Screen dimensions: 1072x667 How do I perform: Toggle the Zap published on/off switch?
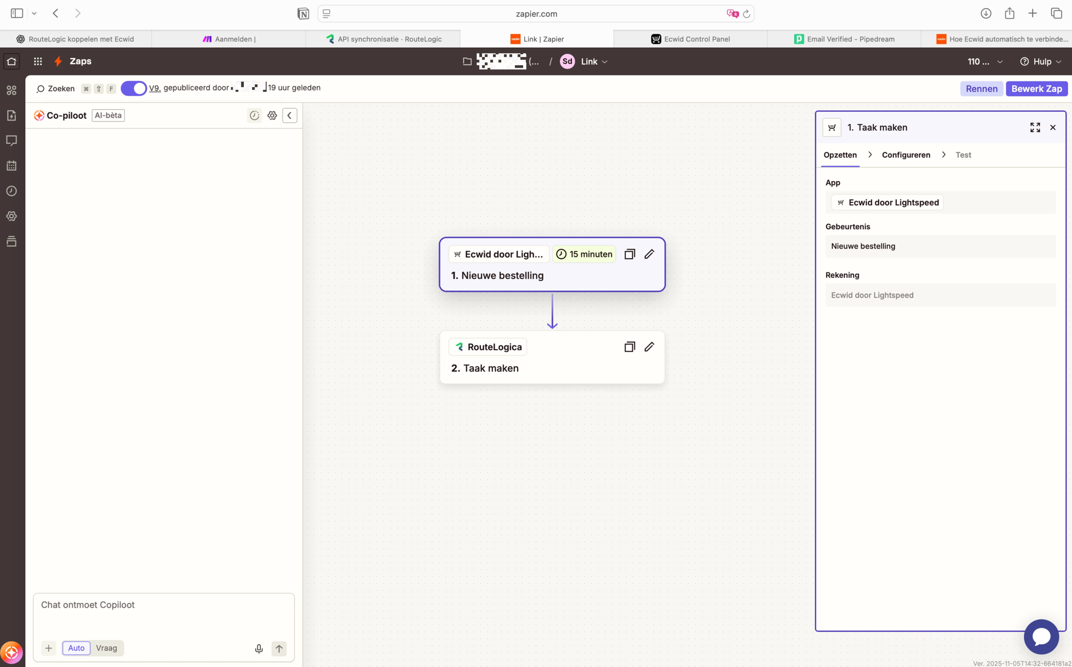pos(134,88)
